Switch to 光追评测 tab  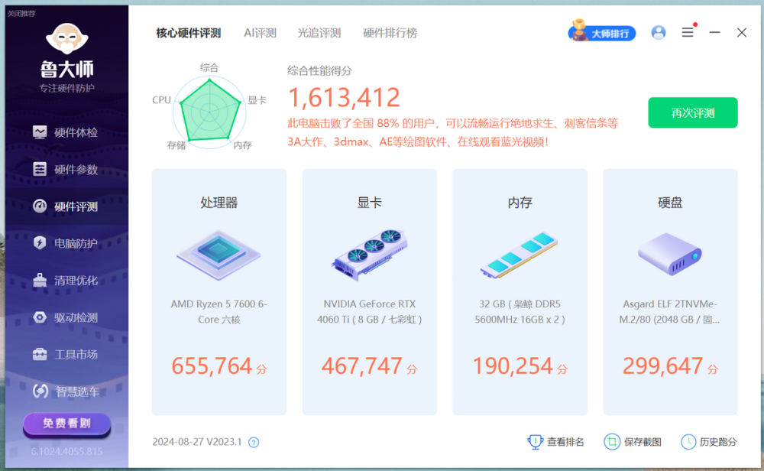coord(319,33)
